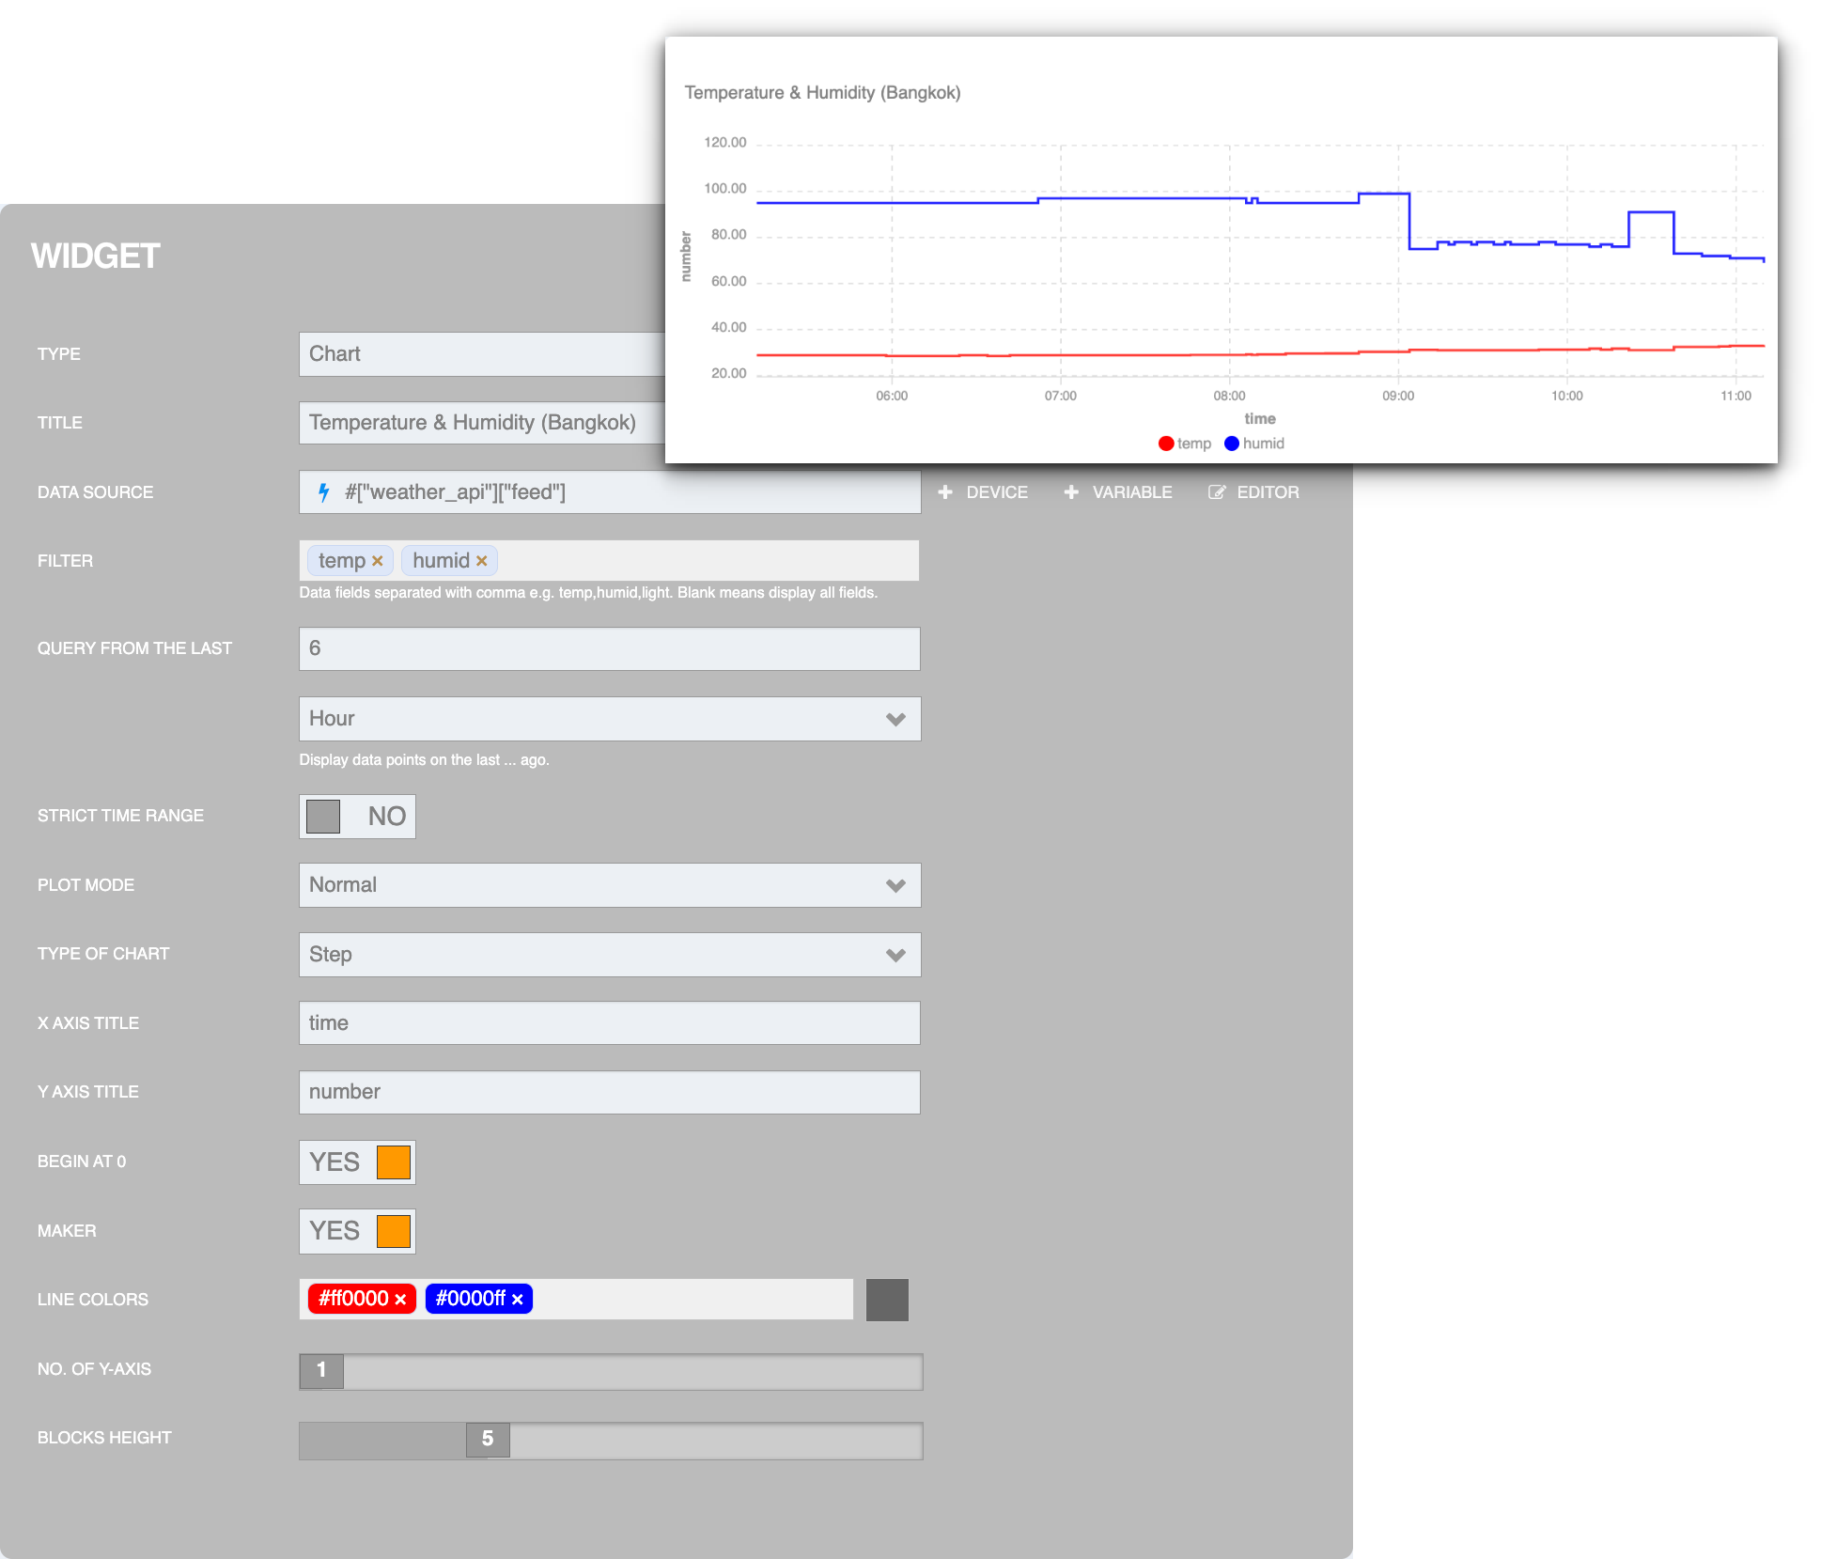Image resolution: width=1821 pixels, height=1559 pixels.
Task: Open the Type of Chart dropdown showing Step
Action: click(610, 955)
